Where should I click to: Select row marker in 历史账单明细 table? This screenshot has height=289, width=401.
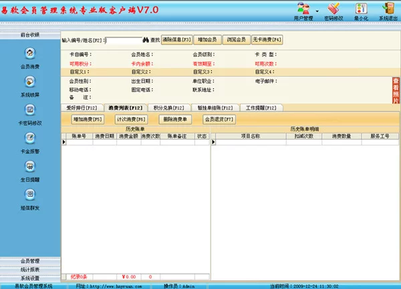(214, 142)
